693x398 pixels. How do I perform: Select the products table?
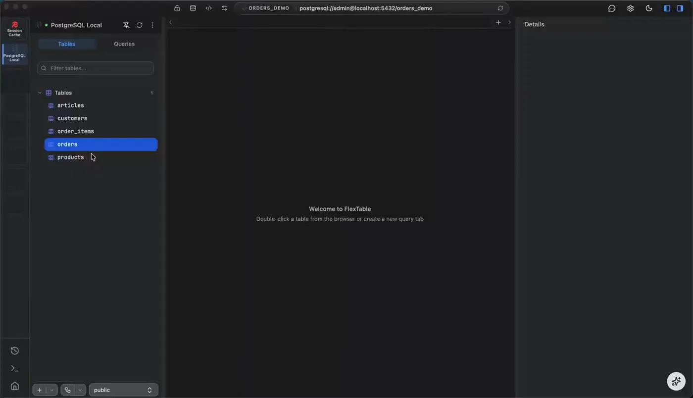click(101, 157)
